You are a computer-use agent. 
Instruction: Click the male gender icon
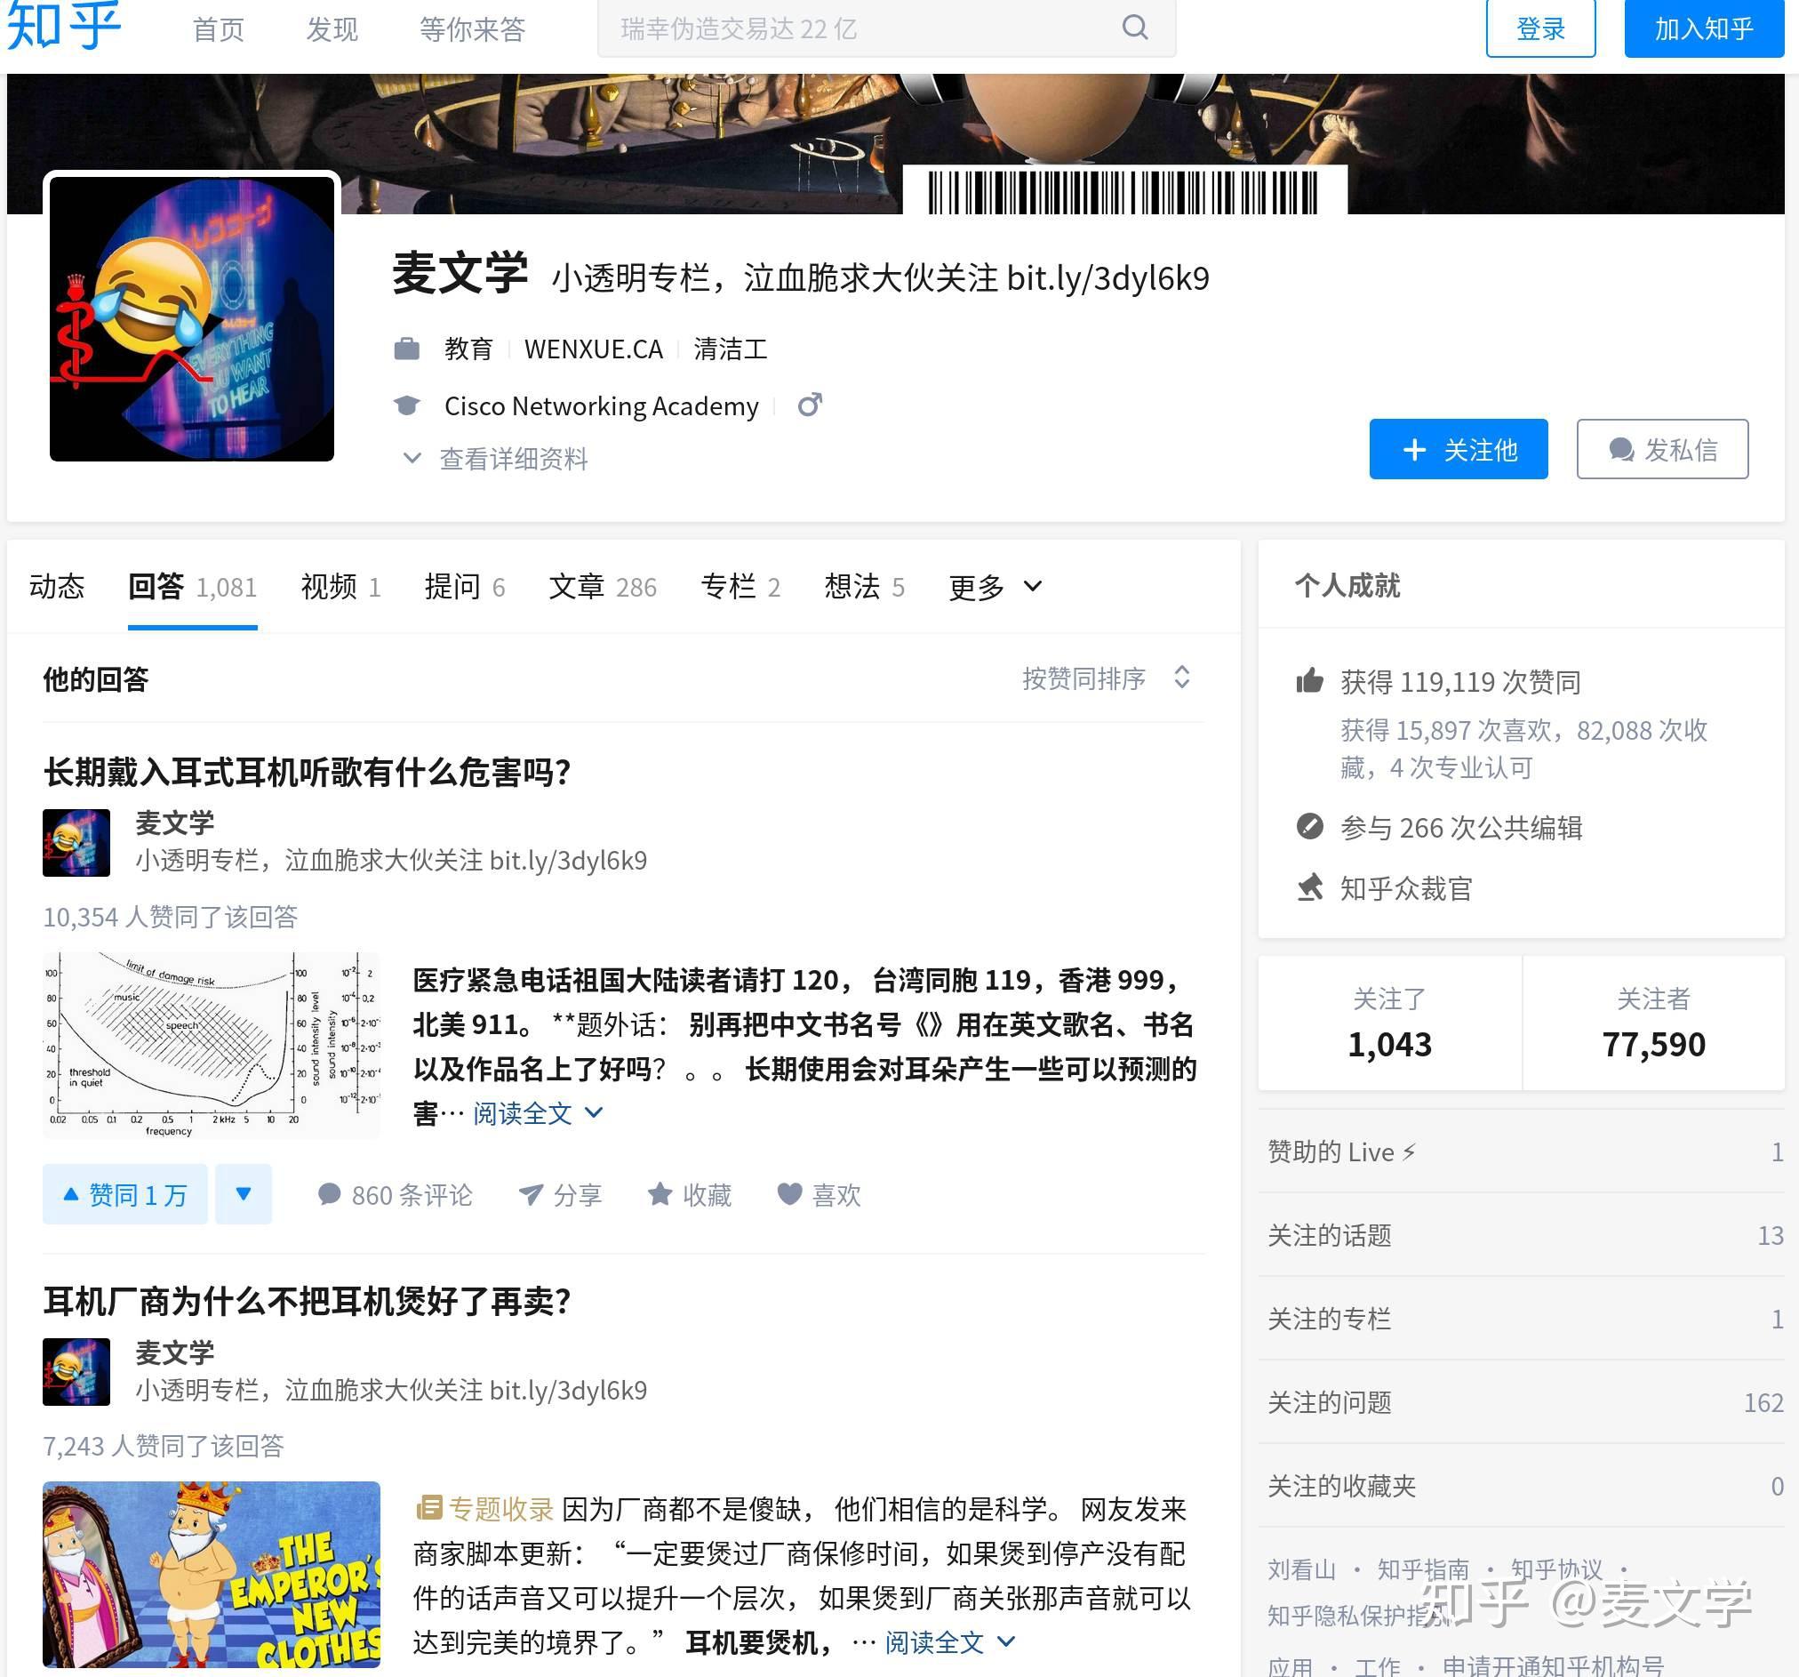click(809, 405)
